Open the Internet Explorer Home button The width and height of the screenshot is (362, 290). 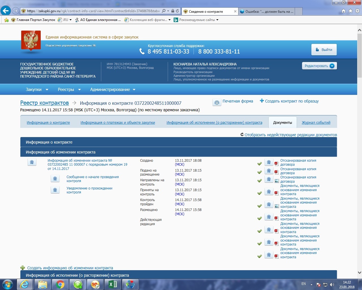click(344, 11)
